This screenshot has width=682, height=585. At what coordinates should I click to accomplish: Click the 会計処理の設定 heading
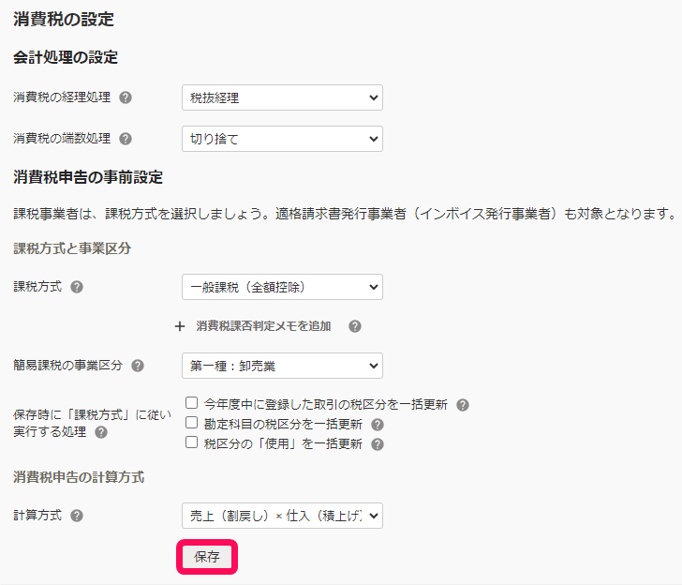(x=66, y=57)
